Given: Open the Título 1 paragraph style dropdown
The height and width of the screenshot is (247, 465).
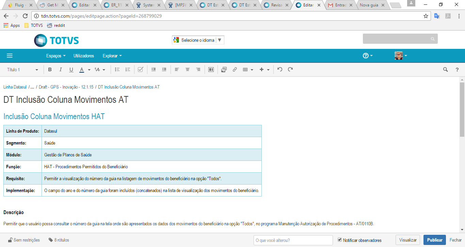Looking at the screenshot, I should click(23, 70).
